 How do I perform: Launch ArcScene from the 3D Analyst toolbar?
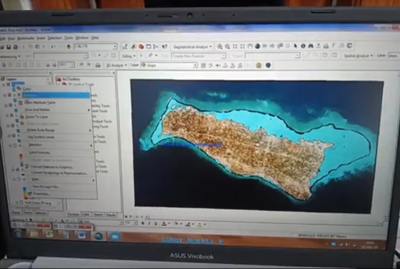[259, 65]
